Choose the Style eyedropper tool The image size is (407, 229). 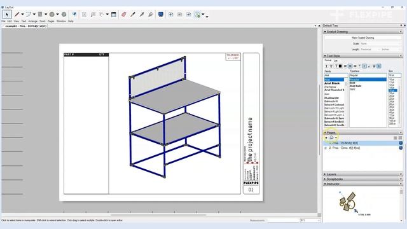coord(133,15)
